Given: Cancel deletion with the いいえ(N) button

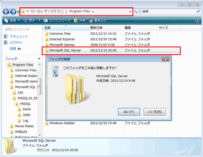Looking at the screenshot, I should 155,112.
